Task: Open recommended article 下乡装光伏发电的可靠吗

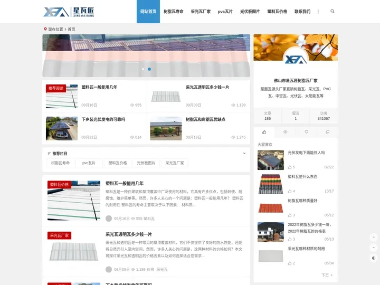Action: (x=103, y=119)
